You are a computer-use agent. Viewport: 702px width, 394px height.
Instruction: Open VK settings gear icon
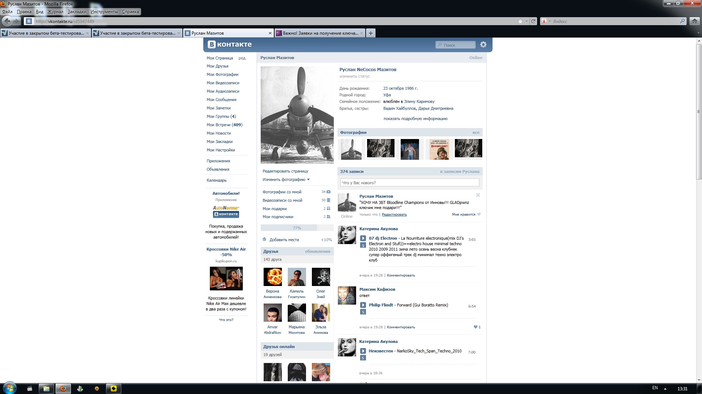(483, 45)
